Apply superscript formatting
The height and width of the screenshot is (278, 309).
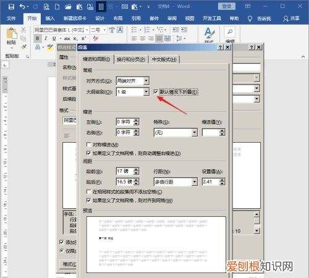(x=83, y=38)
